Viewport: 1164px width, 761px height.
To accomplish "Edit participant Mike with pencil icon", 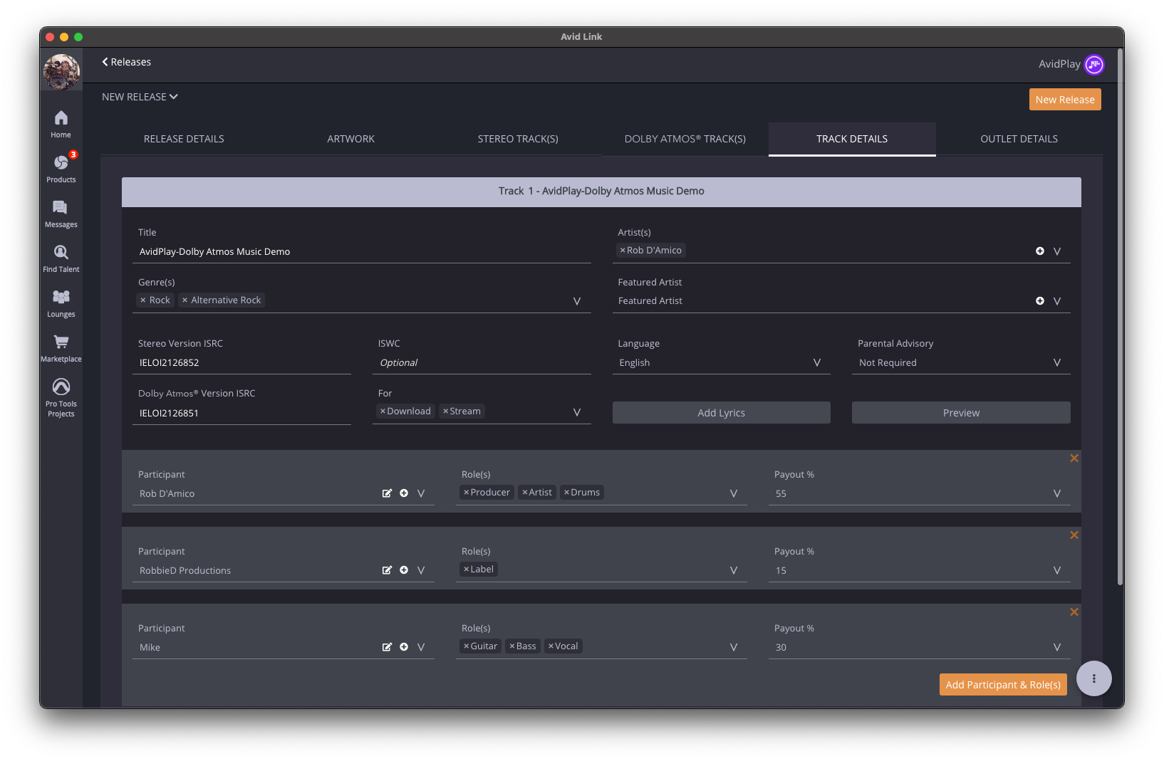I will tap(387, 647).
